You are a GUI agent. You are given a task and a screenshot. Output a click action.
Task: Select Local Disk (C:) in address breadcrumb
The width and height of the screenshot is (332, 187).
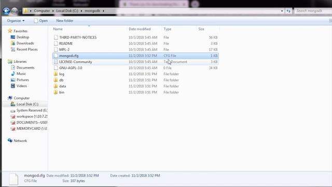point(67,10)
